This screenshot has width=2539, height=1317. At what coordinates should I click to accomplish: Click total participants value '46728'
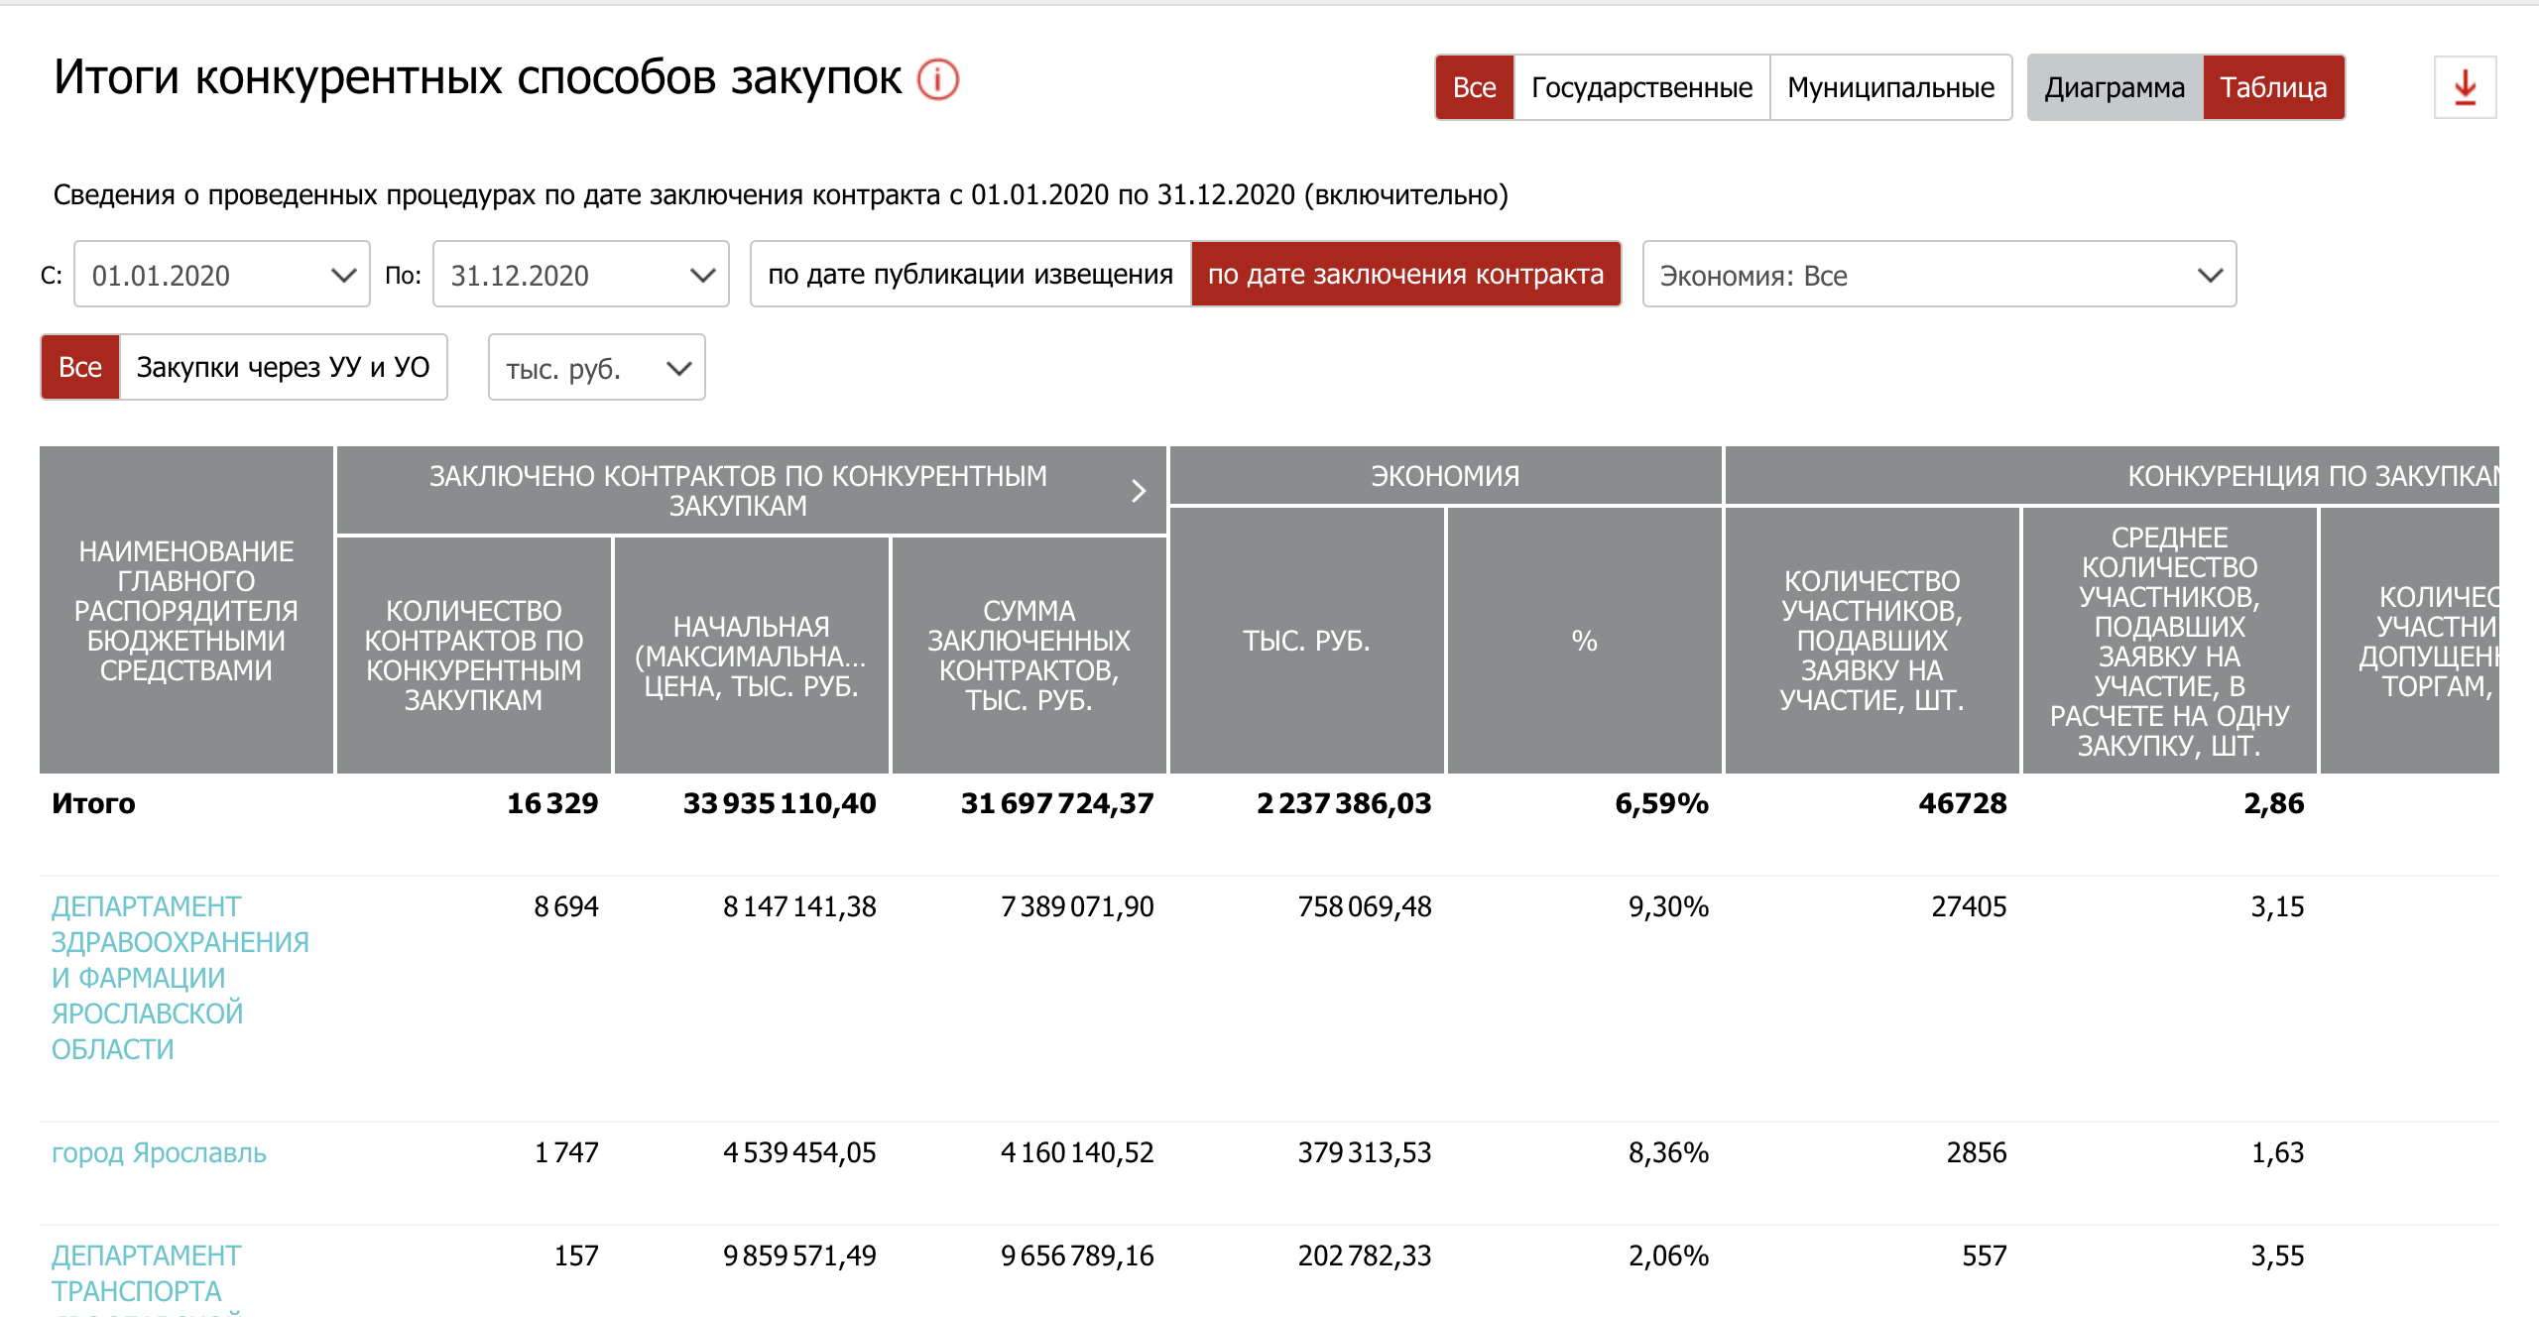tap(1962, 803)
